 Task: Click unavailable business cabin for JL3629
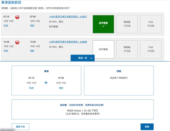tap(127, 49)
